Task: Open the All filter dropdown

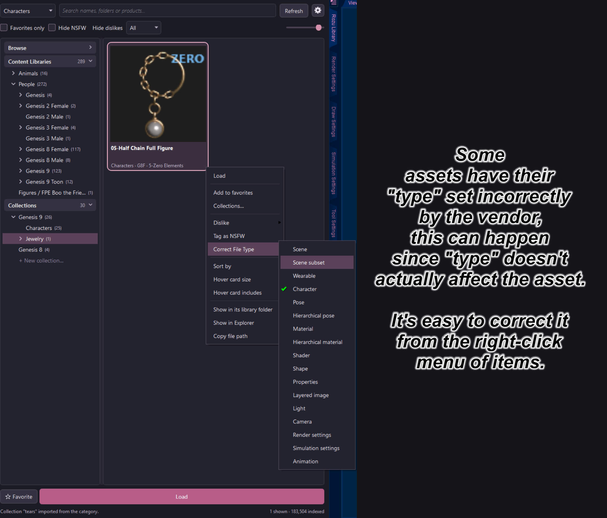Action: tap(144, 28)
